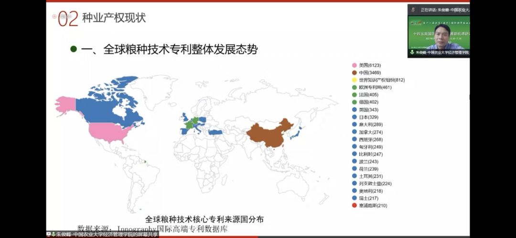Click the brown 中国(3469) legend dot
516x238 pixels.
coord(355,72)
